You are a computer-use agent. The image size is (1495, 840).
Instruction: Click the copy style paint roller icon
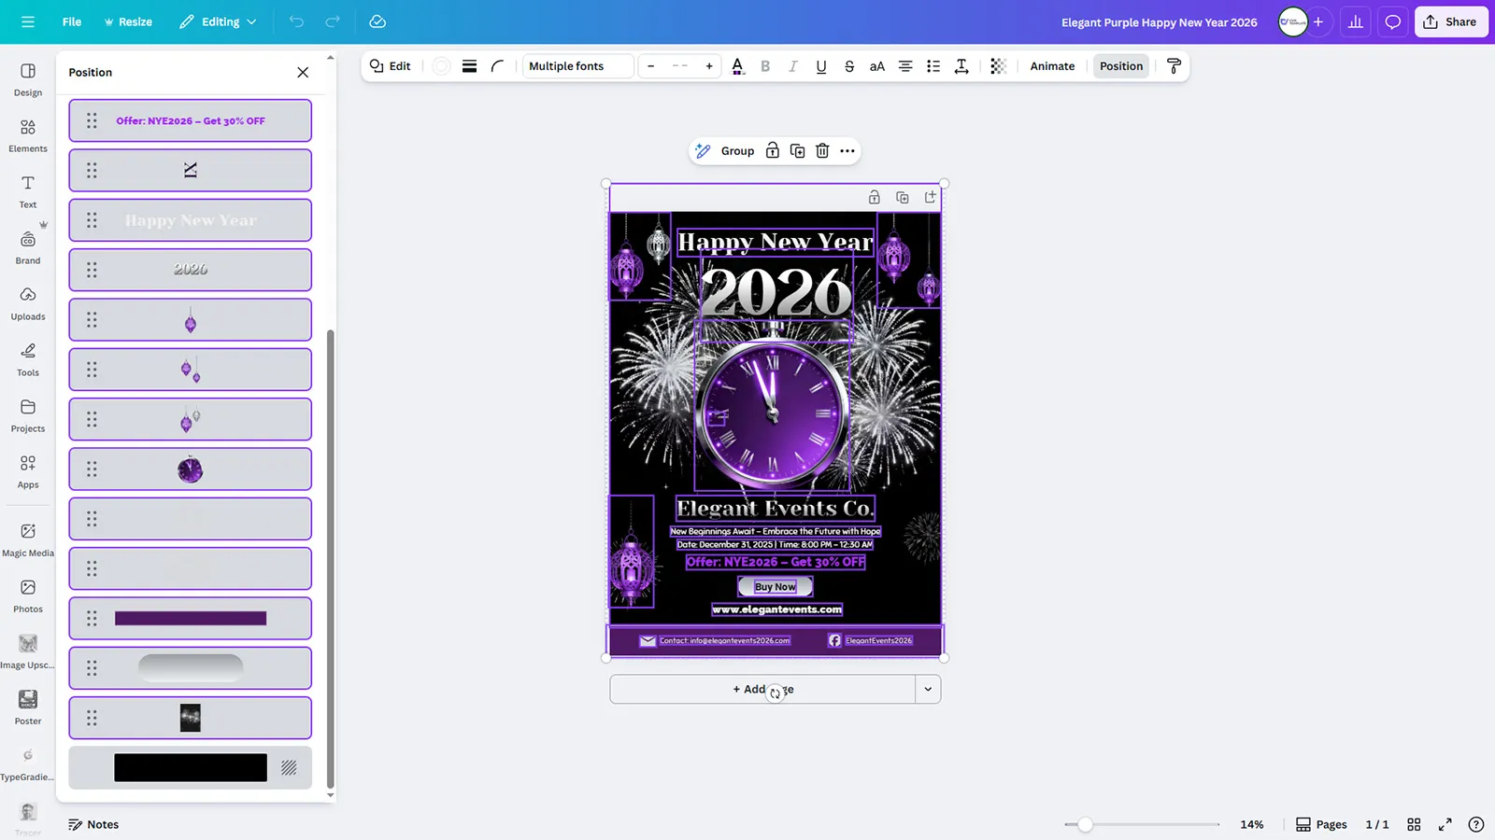pos(1174,66)
